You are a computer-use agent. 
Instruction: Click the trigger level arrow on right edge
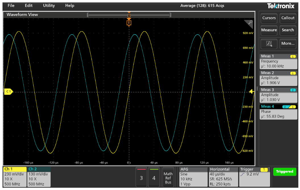point(252,92)
